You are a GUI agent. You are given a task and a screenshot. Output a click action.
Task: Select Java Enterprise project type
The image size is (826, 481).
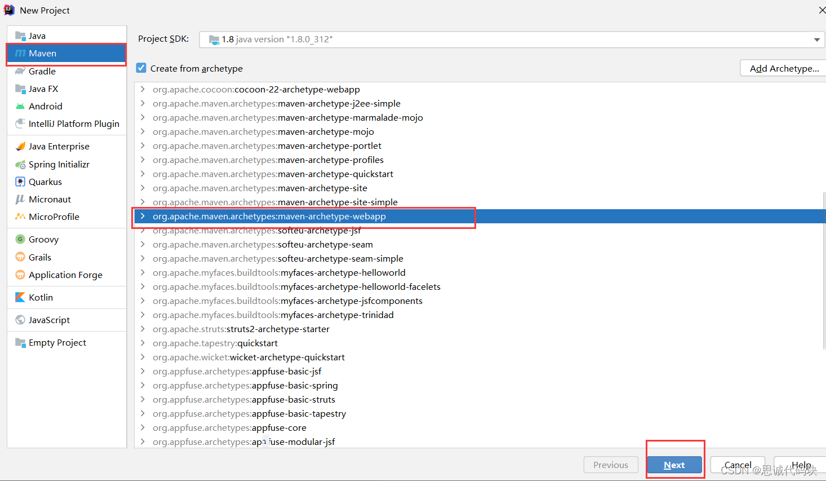[x=66, y=146]
